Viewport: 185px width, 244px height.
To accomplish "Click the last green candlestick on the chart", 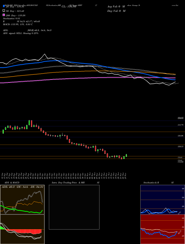I will [126, 155].
